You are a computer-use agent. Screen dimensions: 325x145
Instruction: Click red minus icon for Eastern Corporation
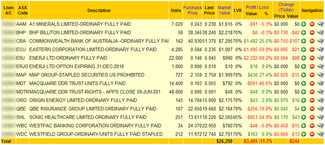[312, 49]
